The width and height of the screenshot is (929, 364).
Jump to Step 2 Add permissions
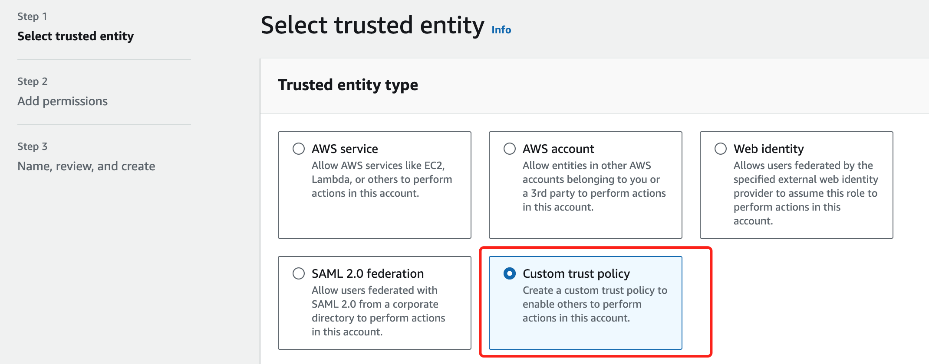click(x=63, y=101)
